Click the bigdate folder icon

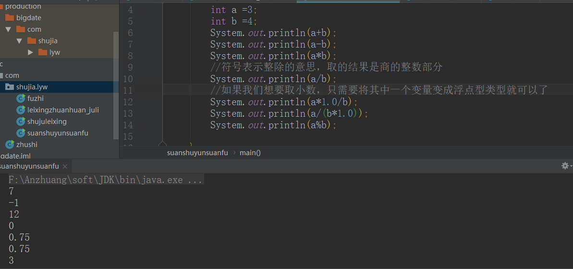(10, 18)
